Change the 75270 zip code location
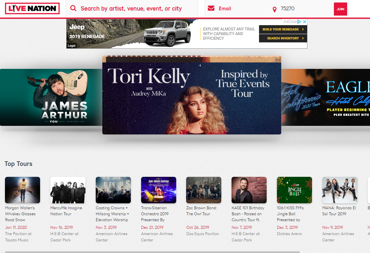 288,9
